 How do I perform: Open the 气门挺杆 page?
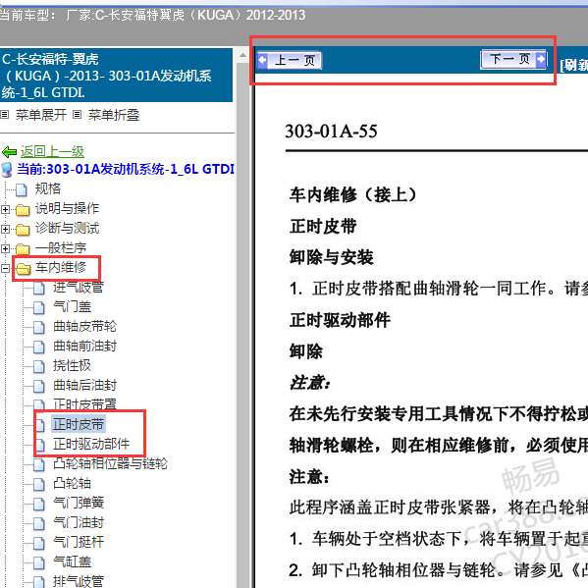(79, 542)
